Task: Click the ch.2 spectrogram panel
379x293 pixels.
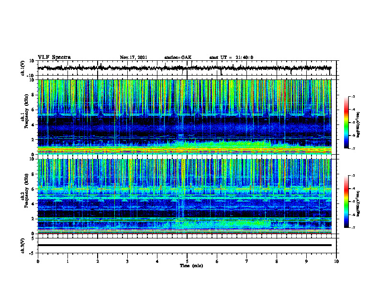Action: (184, 196)
